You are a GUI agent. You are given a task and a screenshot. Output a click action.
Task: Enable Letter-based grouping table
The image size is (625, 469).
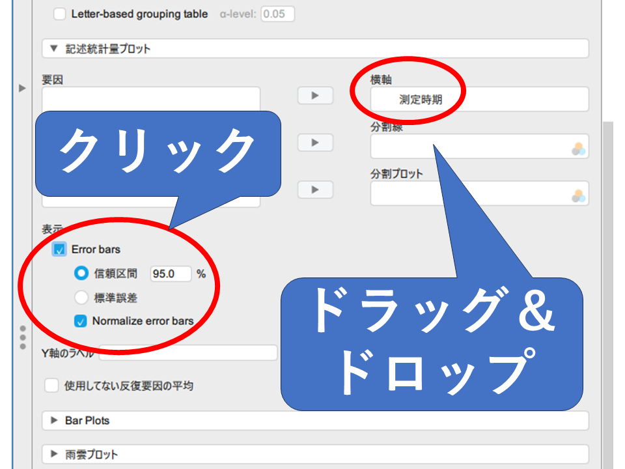pos(60,14)
